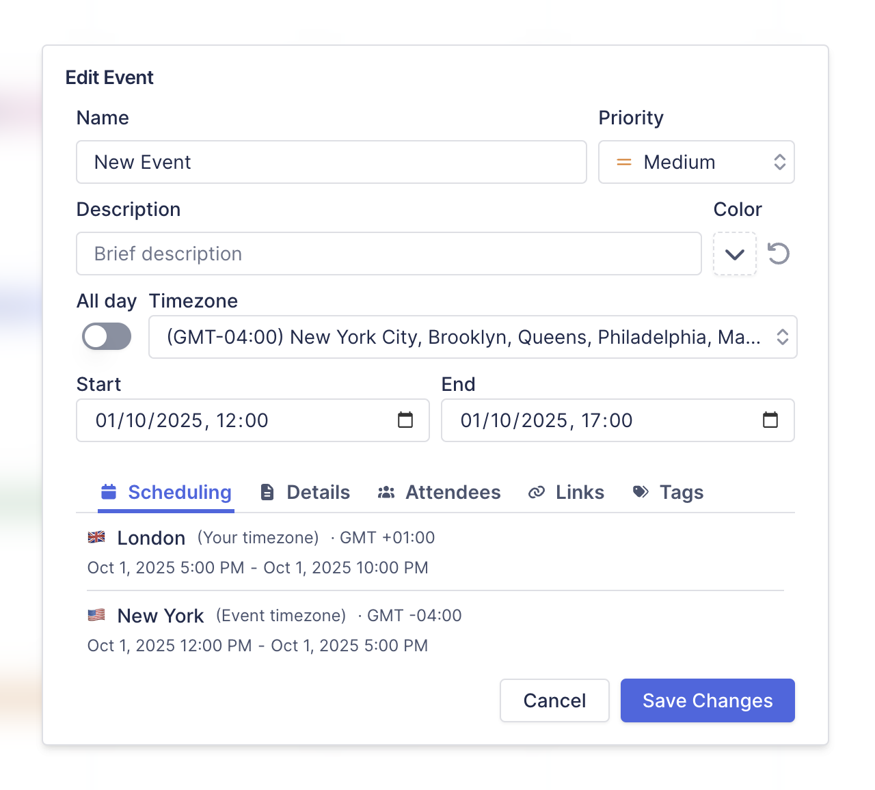Toggle the All day switch

[107, 336]
